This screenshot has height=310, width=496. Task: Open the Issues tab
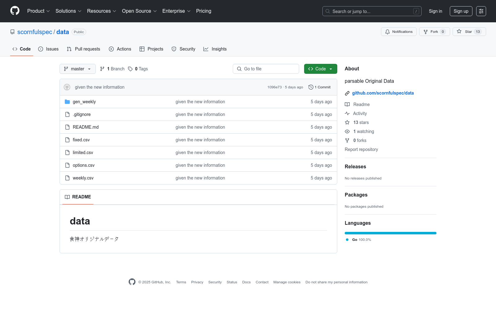(48, 49)
